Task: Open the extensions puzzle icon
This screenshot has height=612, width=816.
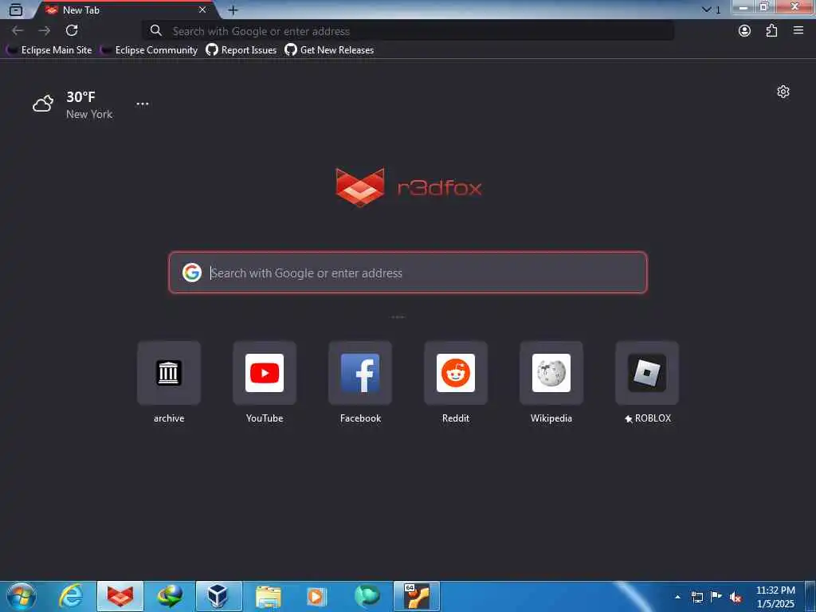Action: pyautogui.click(x=771, y=31)
